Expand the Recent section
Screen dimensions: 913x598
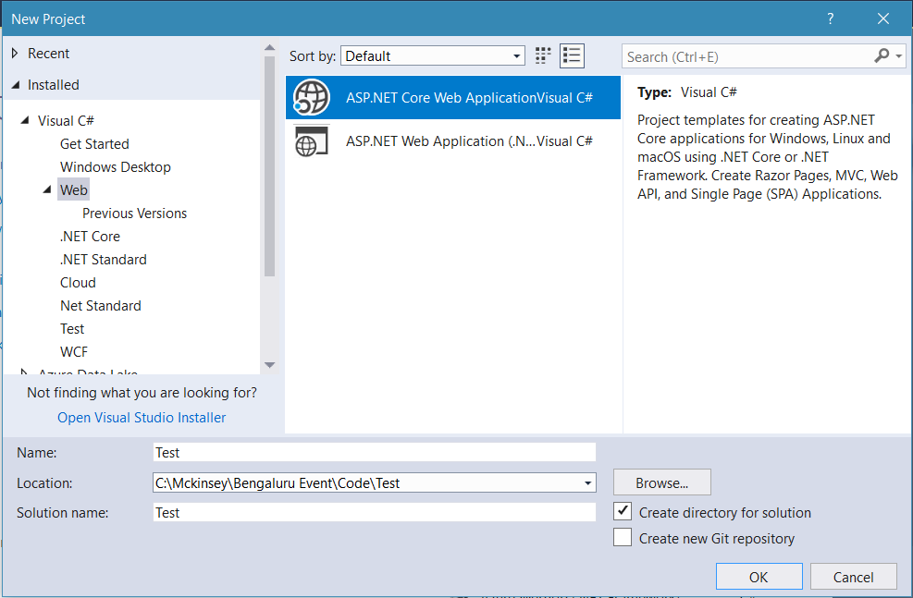pos(13,53)
